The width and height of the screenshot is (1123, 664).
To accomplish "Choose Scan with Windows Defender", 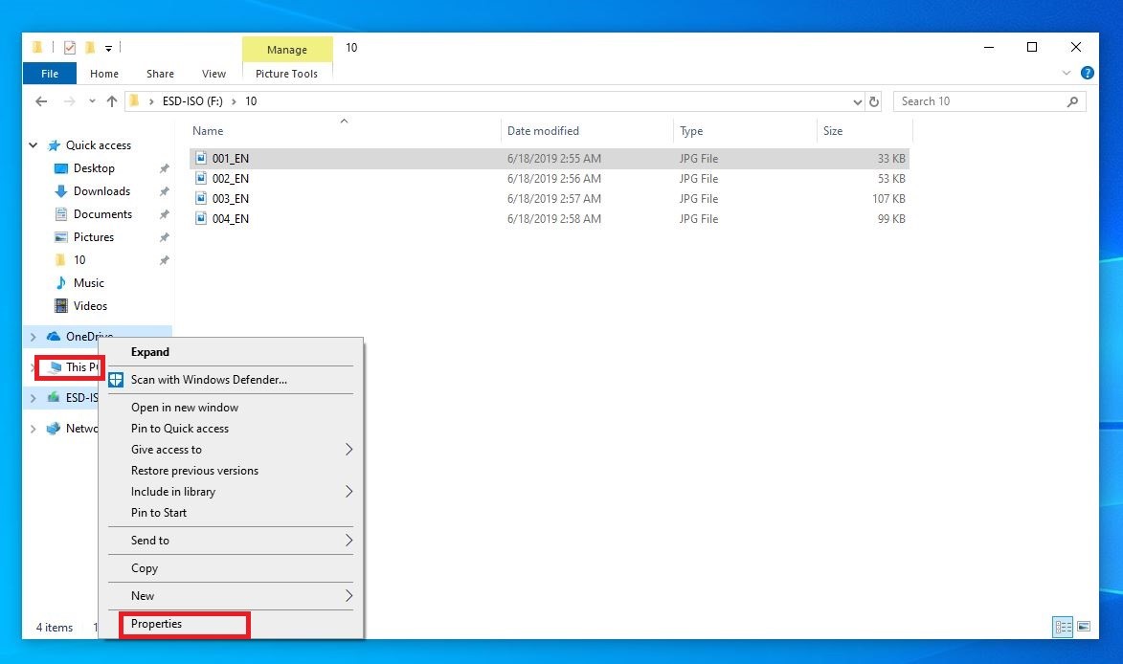I will pos(209,380).
